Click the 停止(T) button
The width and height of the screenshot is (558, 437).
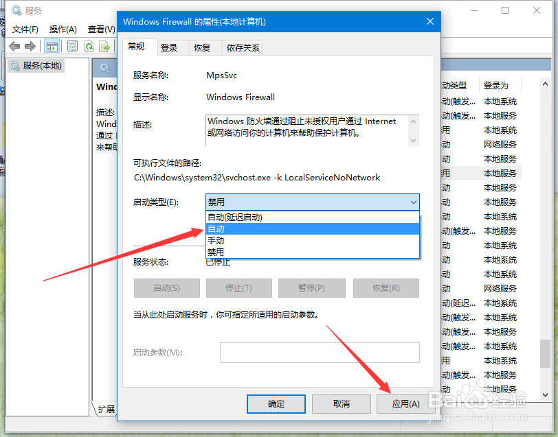point(238,287)
